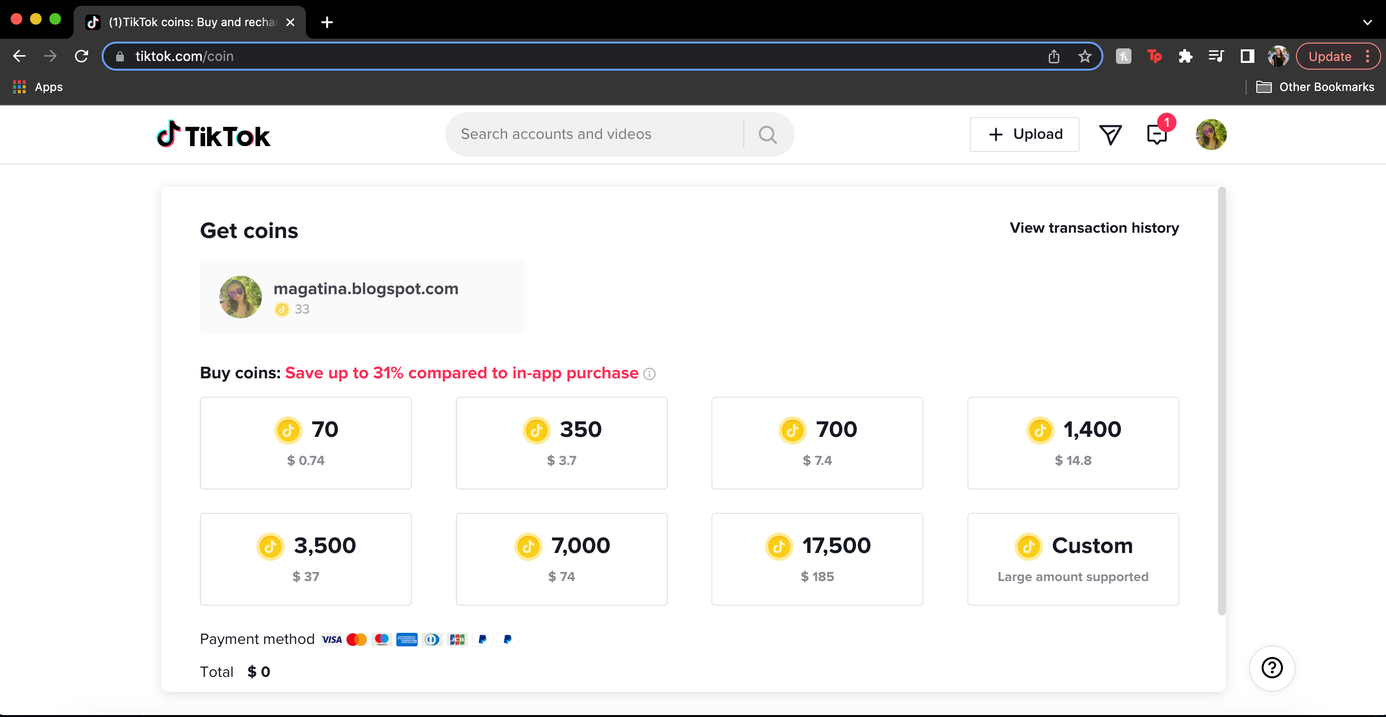
Task: Open the Other Bookmarks folder
Action: (x=1315, y=87)
